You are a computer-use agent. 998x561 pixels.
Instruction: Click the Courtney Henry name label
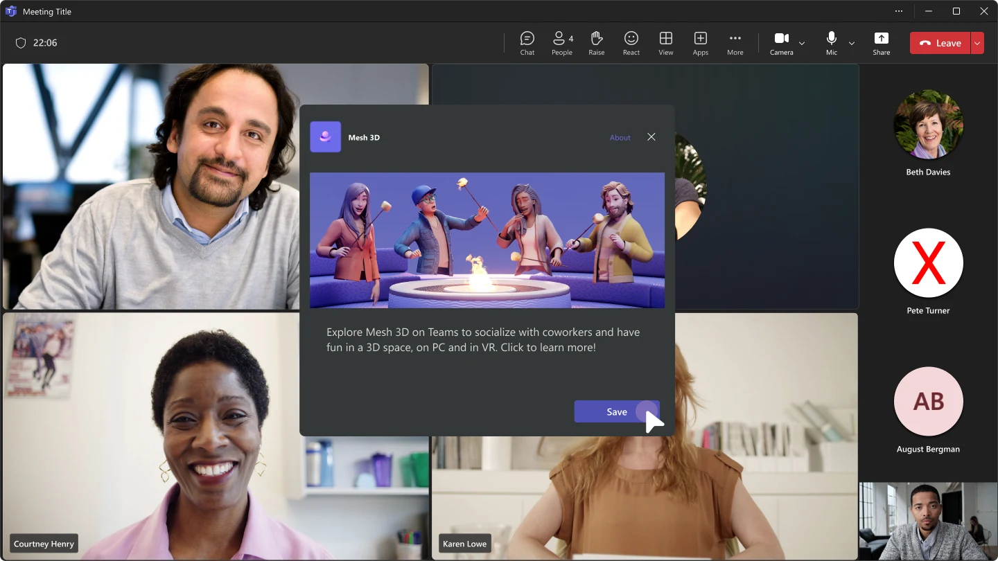point(44,544)
